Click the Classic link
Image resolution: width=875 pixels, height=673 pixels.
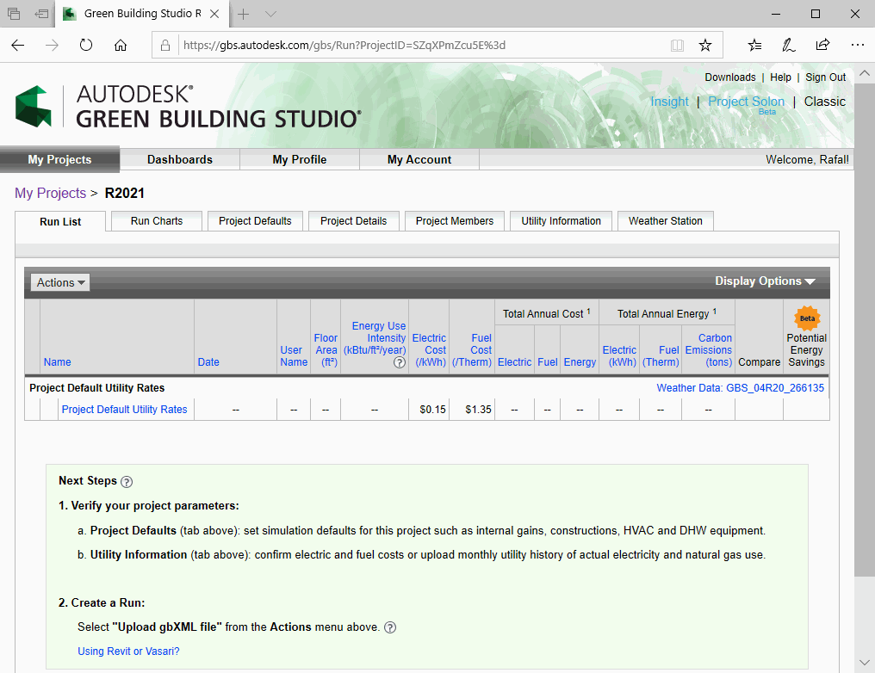(824, 102)
